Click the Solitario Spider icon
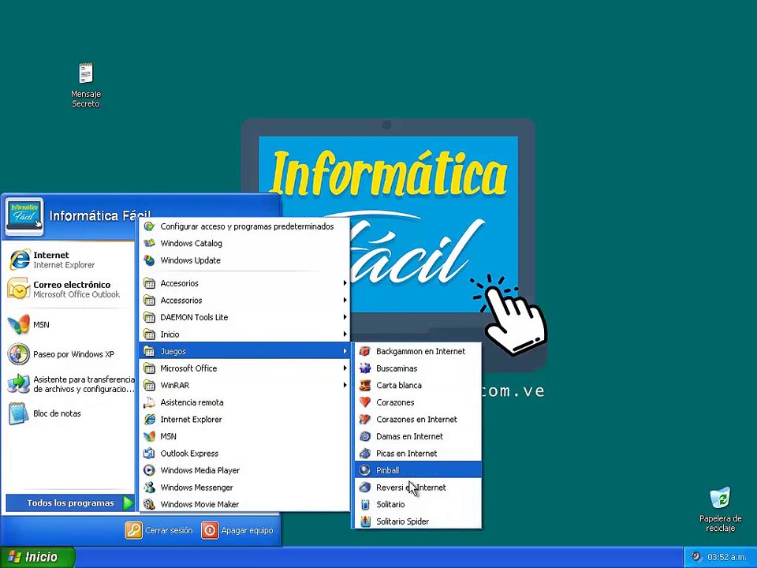 [x=365, y=521]
